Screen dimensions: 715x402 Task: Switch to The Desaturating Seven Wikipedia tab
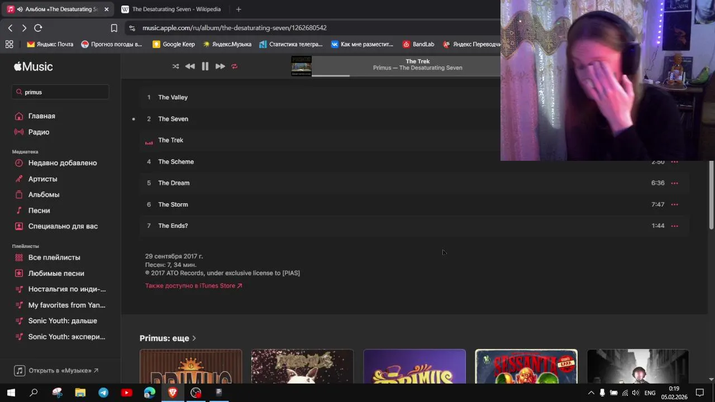coord(171,9)
